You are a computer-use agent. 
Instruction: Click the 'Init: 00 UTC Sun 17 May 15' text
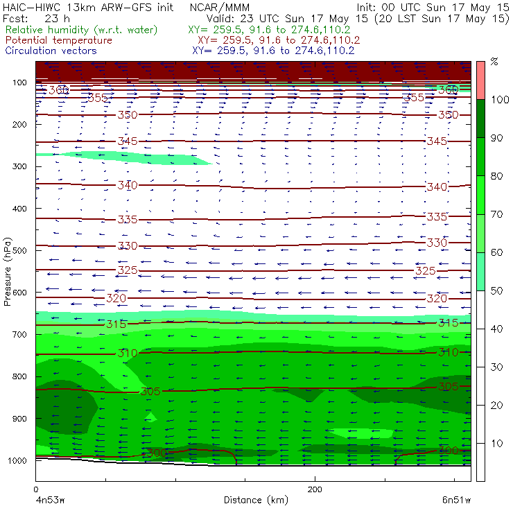click(x=433, y=7)
